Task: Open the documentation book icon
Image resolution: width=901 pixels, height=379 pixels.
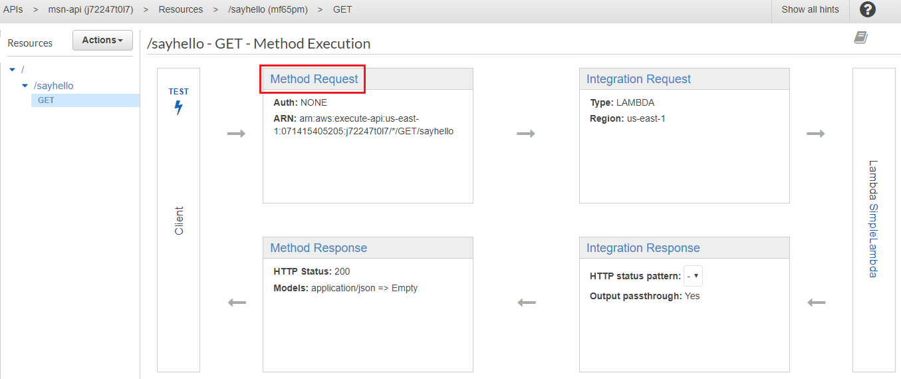Action: coord(861,37)
